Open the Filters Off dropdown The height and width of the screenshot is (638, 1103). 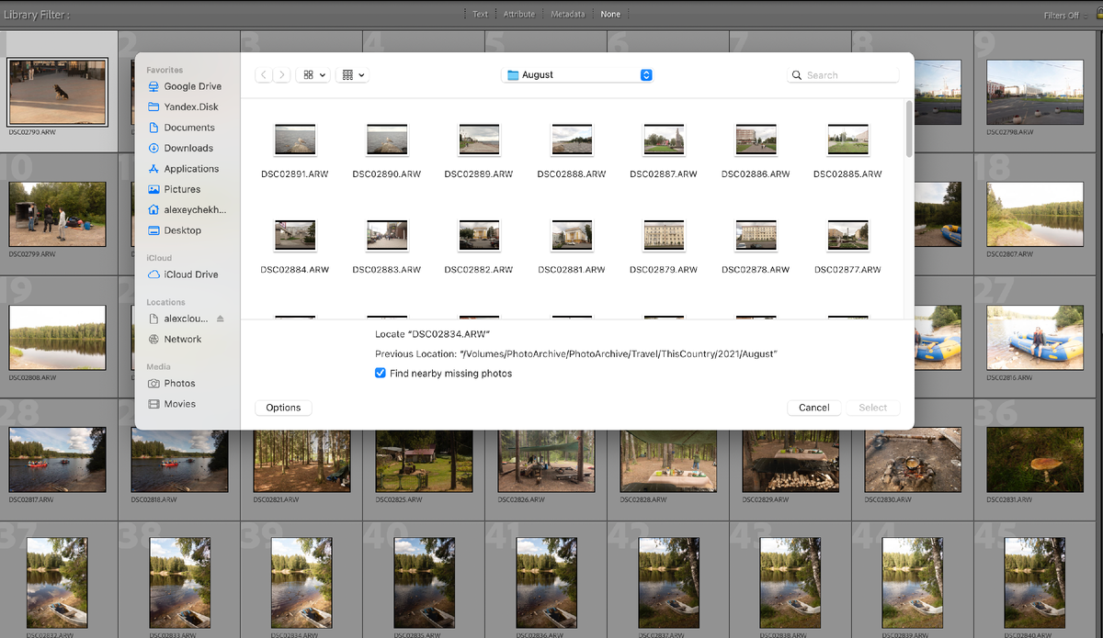click(x=1066, y=16)
